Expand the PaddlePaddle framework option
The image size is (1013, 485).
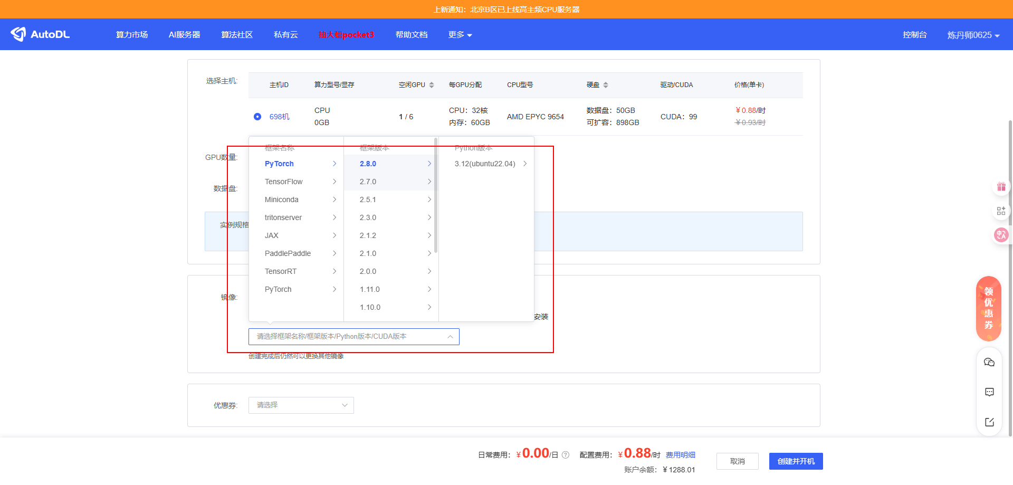[x=296, y=253]
